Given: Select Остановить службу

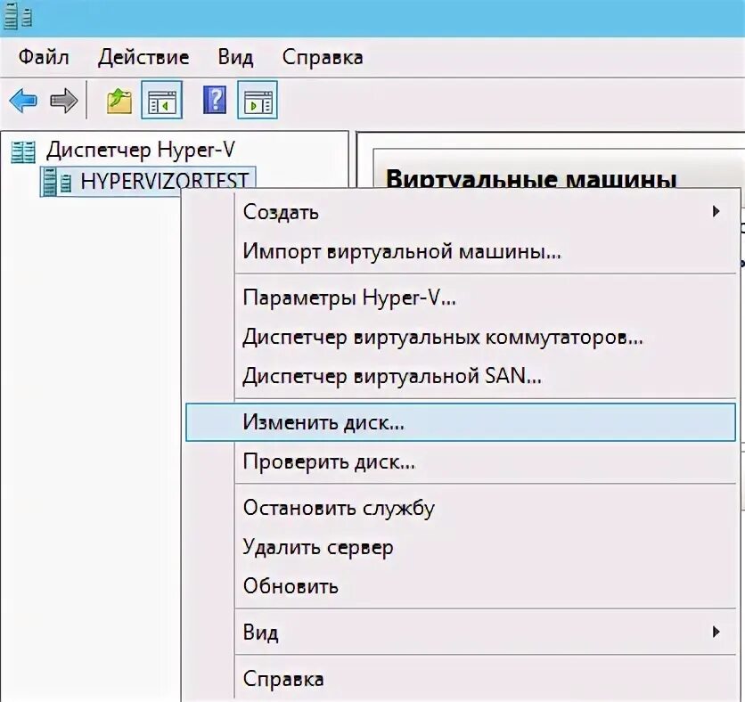Looking at the screenshot, I should pos(461,508).
